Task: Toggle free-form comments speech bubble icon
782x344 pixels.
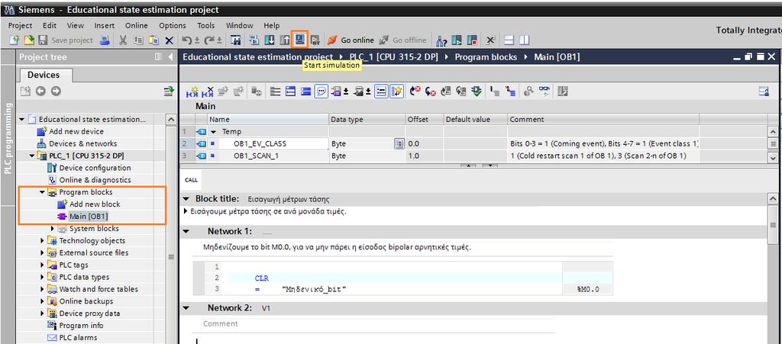Action: point(322,91)
